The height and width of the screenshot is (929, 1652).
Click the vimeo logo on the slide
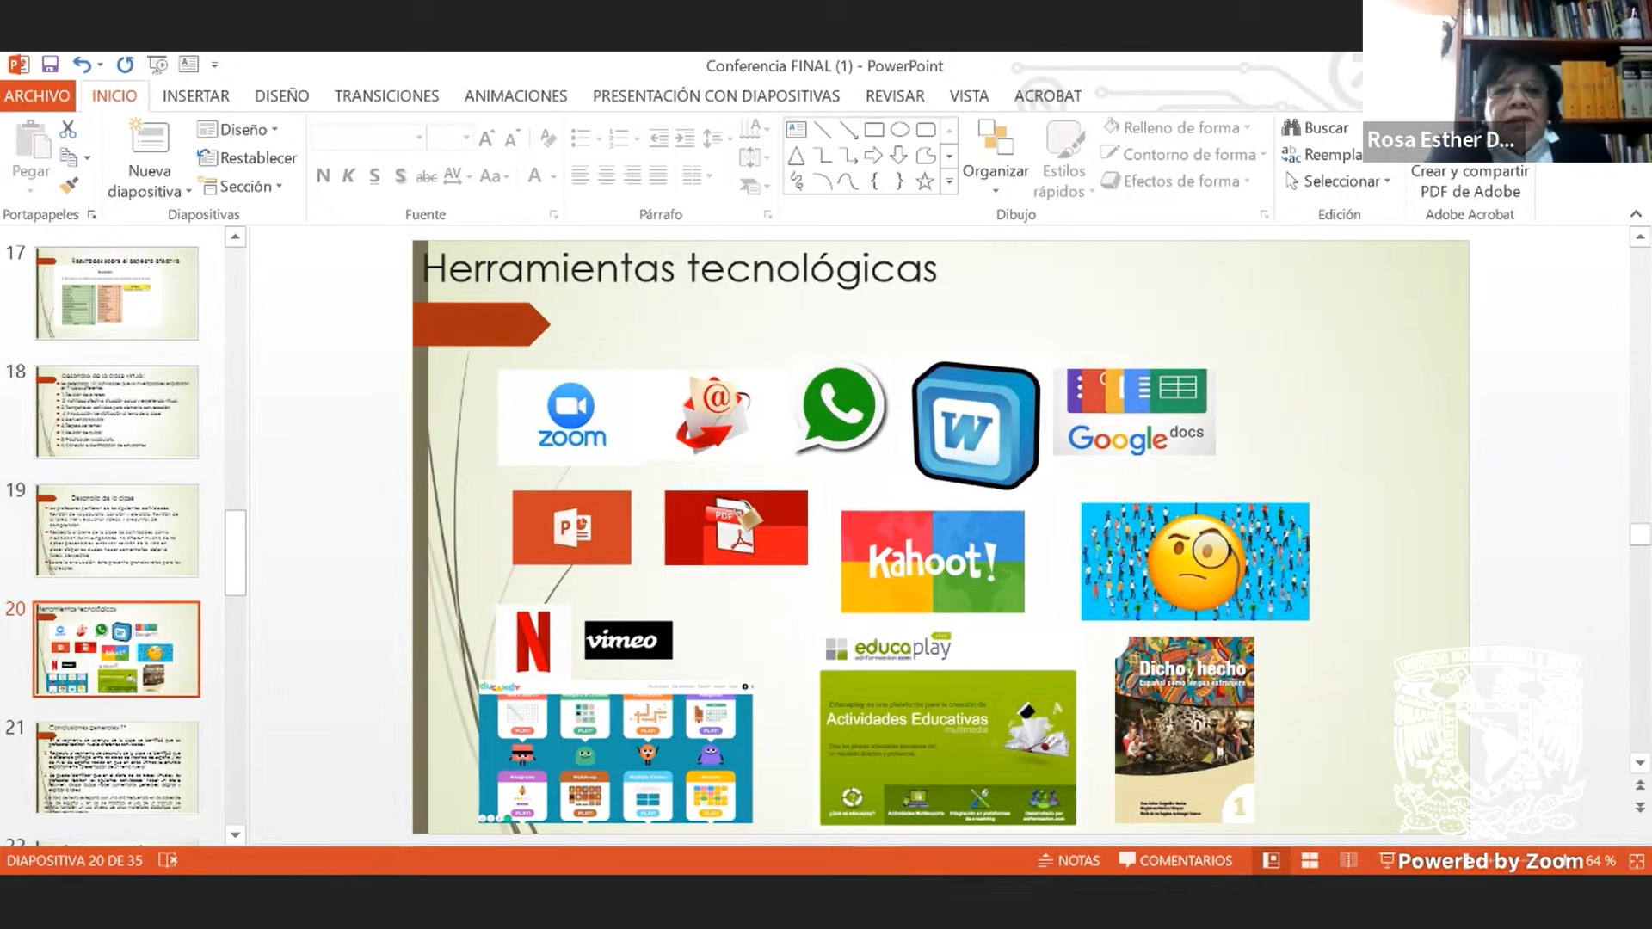[628, 640]
